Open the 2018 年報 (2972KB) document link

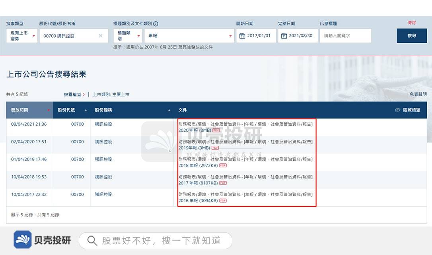[198, 165]
